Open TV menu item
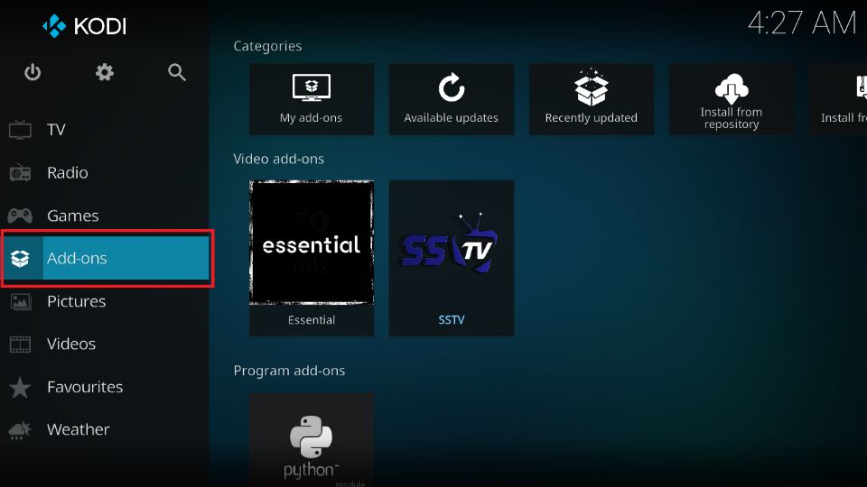867x487 pixels. pos(105,130)
